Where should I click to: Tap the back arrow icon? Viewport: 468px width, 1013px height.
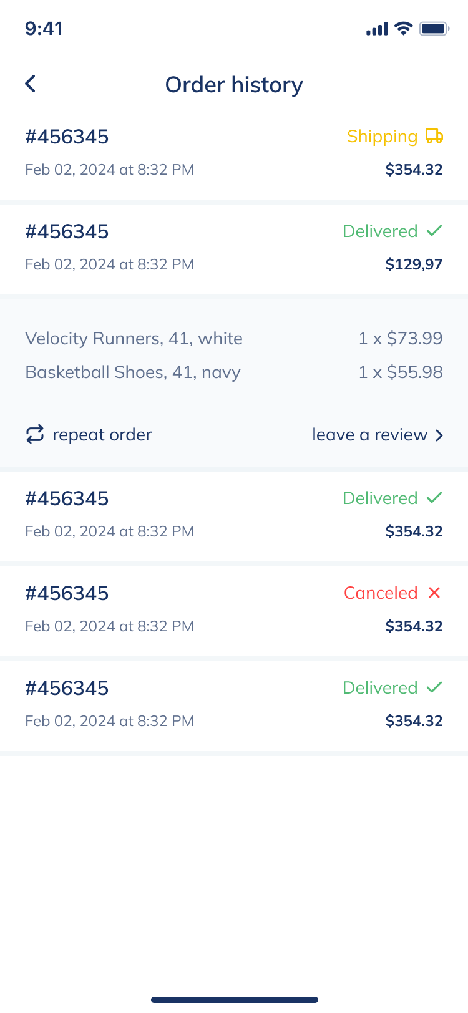pos(31,84)
